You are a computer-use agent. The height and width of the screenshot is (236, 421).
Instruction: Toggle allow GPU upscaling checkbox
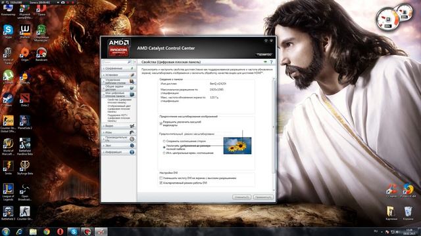coord(161,123)
